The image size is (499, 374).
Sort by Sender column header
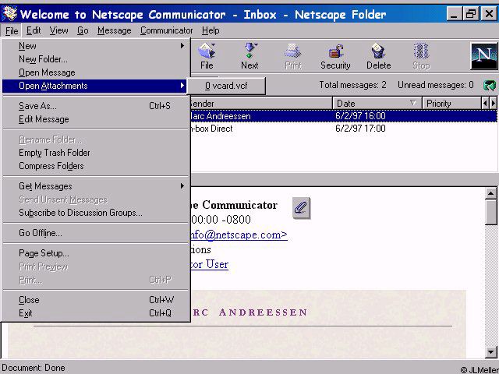[x=260, y=104]
